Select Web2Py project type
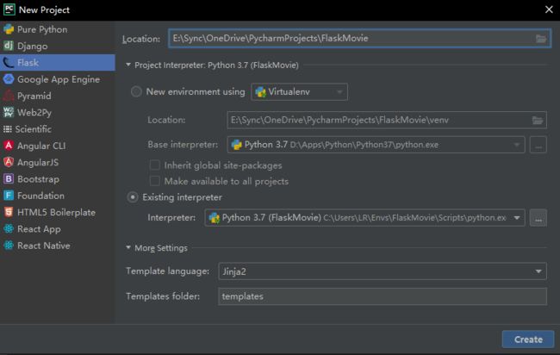The width and height of the screenshot is (560, 355). pyautogui.click(x=58, y=113)
